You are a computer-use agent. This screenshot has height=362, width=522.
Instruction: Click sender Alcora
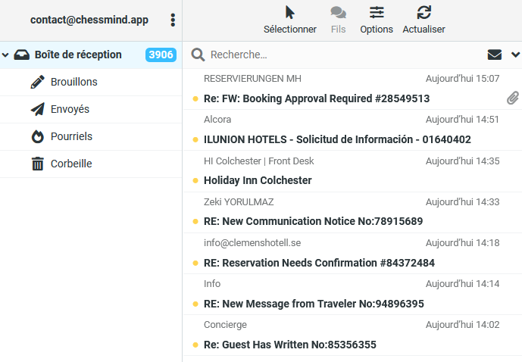point(217,120)
